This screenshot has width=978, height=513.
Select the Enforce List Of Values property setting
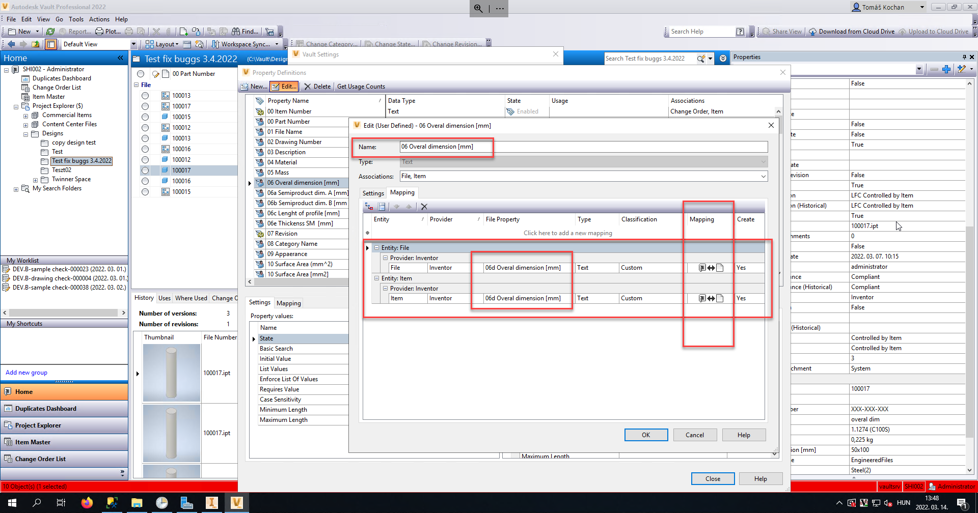[288, 379]
